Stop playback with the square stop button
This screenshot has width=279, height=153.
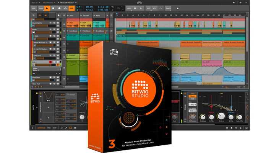(53, 8)
